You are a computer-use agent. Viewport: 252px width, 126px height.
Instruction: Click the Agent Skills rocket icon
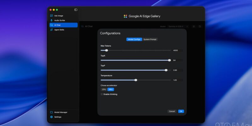tap(51, 30)
